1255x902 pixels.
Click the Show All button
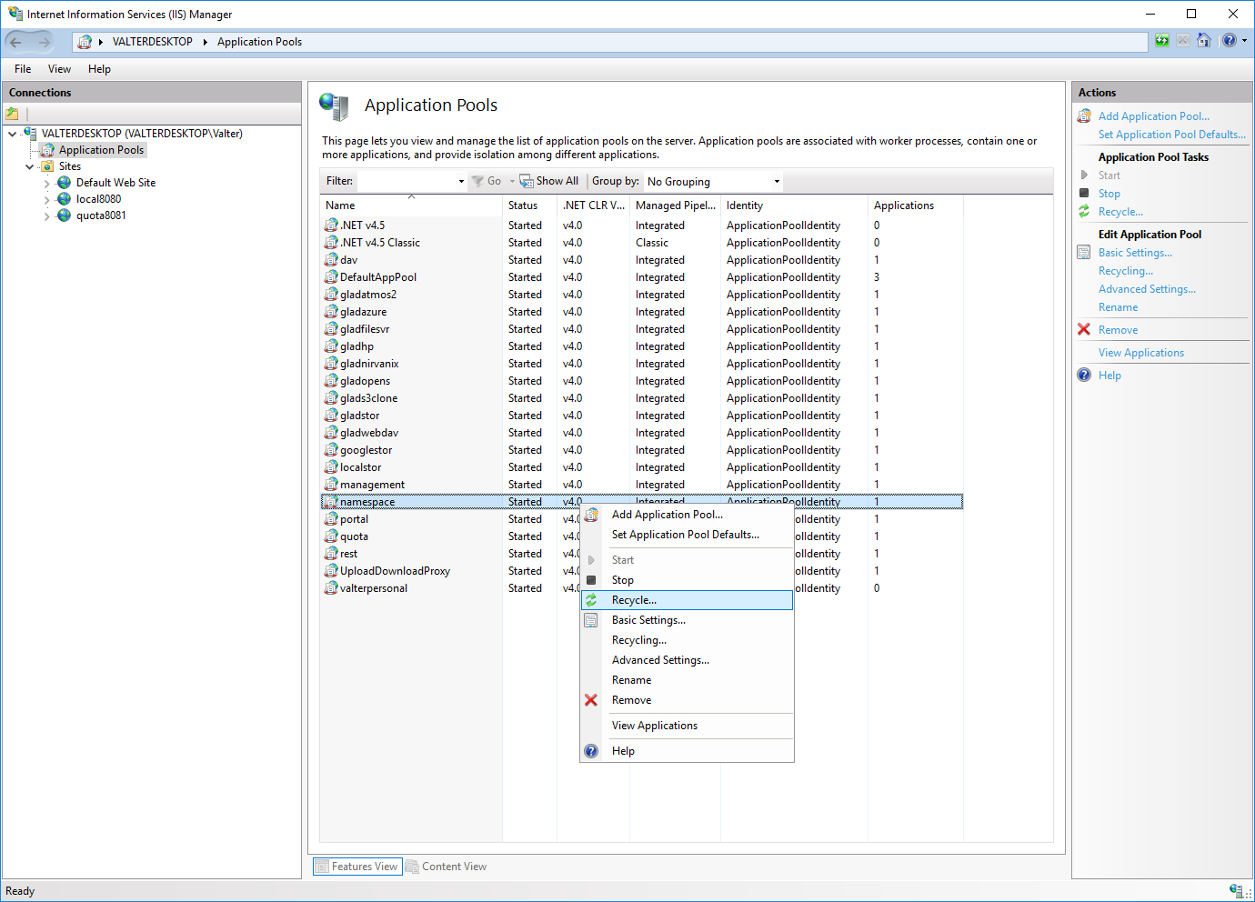549,181
